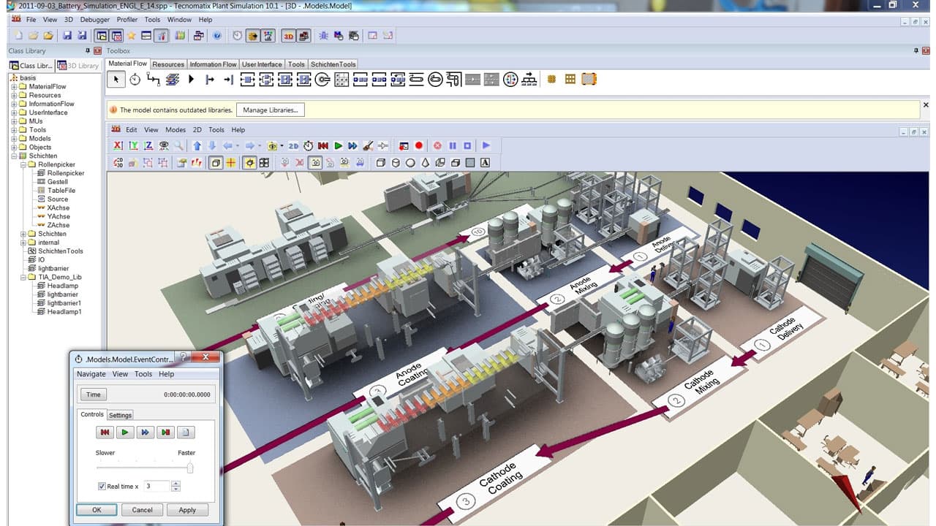Pause the simulation with the blue pause icon
Image resolution: width=936 pixels, height=526 pixels.
point(452,145)
